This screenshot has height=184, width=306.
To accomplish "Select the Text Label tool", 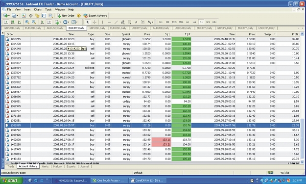I will click(142, 22).
